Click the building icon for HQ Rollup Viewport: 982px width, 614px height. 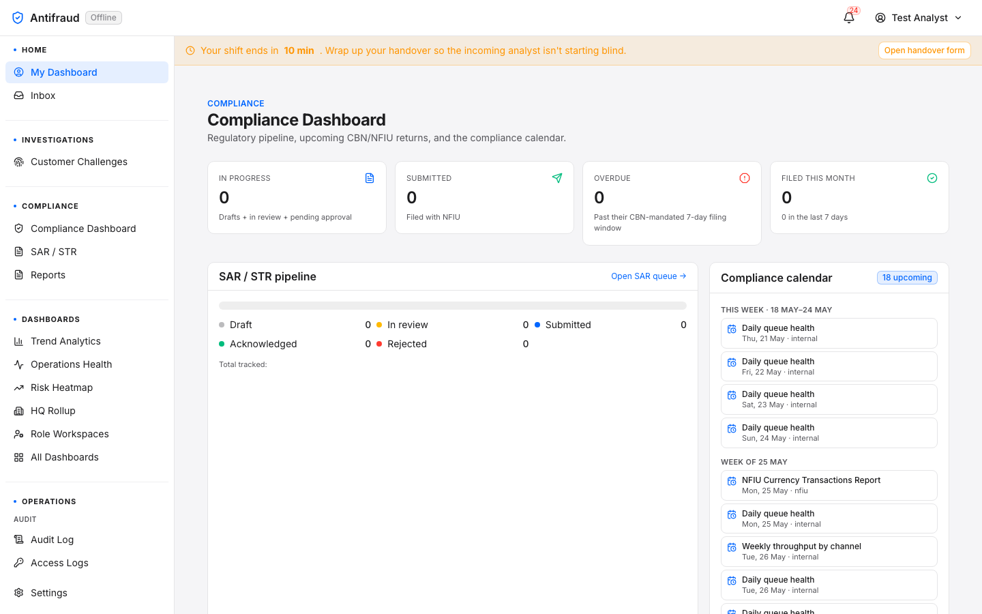[19, 411]
